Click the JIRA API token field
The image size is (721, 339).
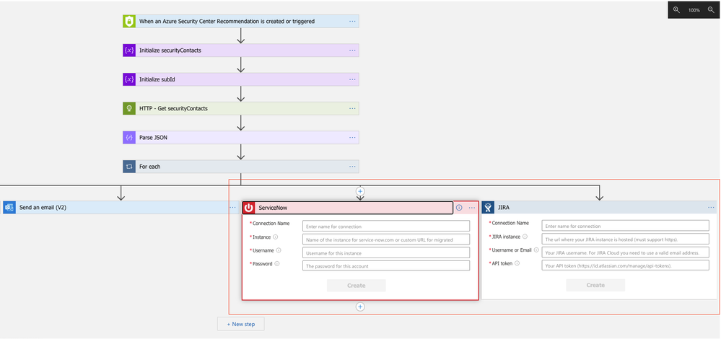coord(625,265)
